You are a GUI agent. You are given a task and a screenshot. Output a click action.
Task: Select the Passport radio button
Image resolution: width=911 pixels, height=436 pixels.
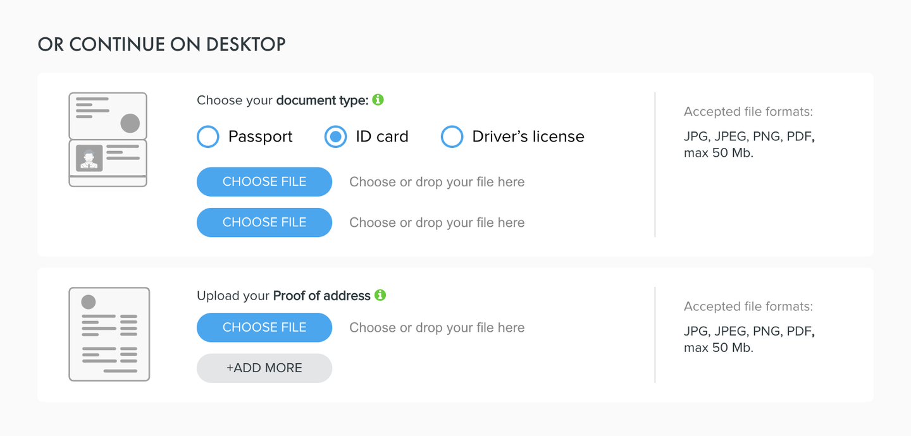pos(208,136)
